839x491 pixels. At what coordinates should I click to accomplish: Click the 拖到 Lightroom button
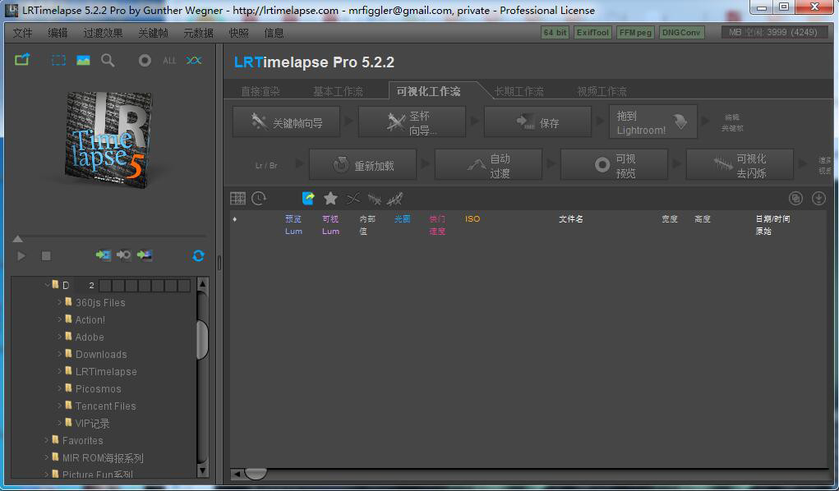pyautogui.click(x=653, y=122)
